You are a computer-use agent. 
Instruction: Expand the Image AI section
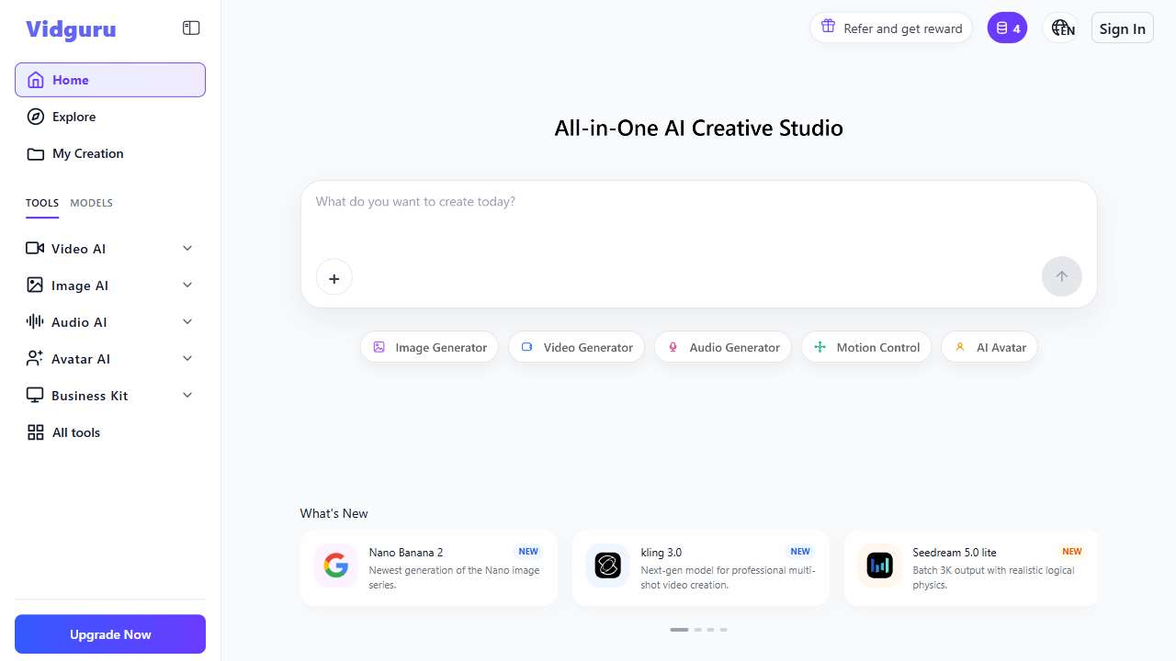tap(187, 285)
